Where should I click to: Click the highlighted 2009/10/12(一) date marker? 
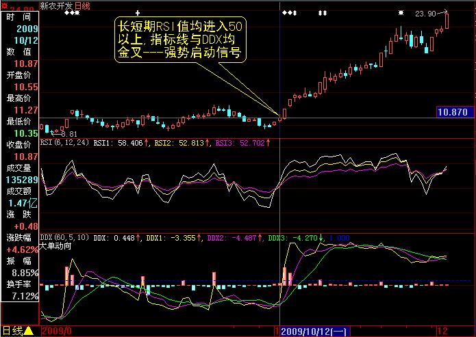pos(315,332)
